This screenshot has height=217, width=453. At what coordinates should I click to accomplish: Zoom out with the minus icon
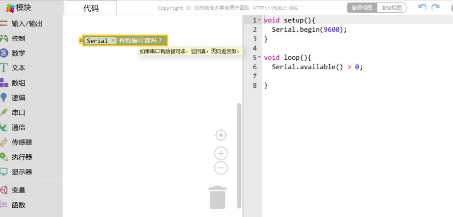tap(221, 168)
